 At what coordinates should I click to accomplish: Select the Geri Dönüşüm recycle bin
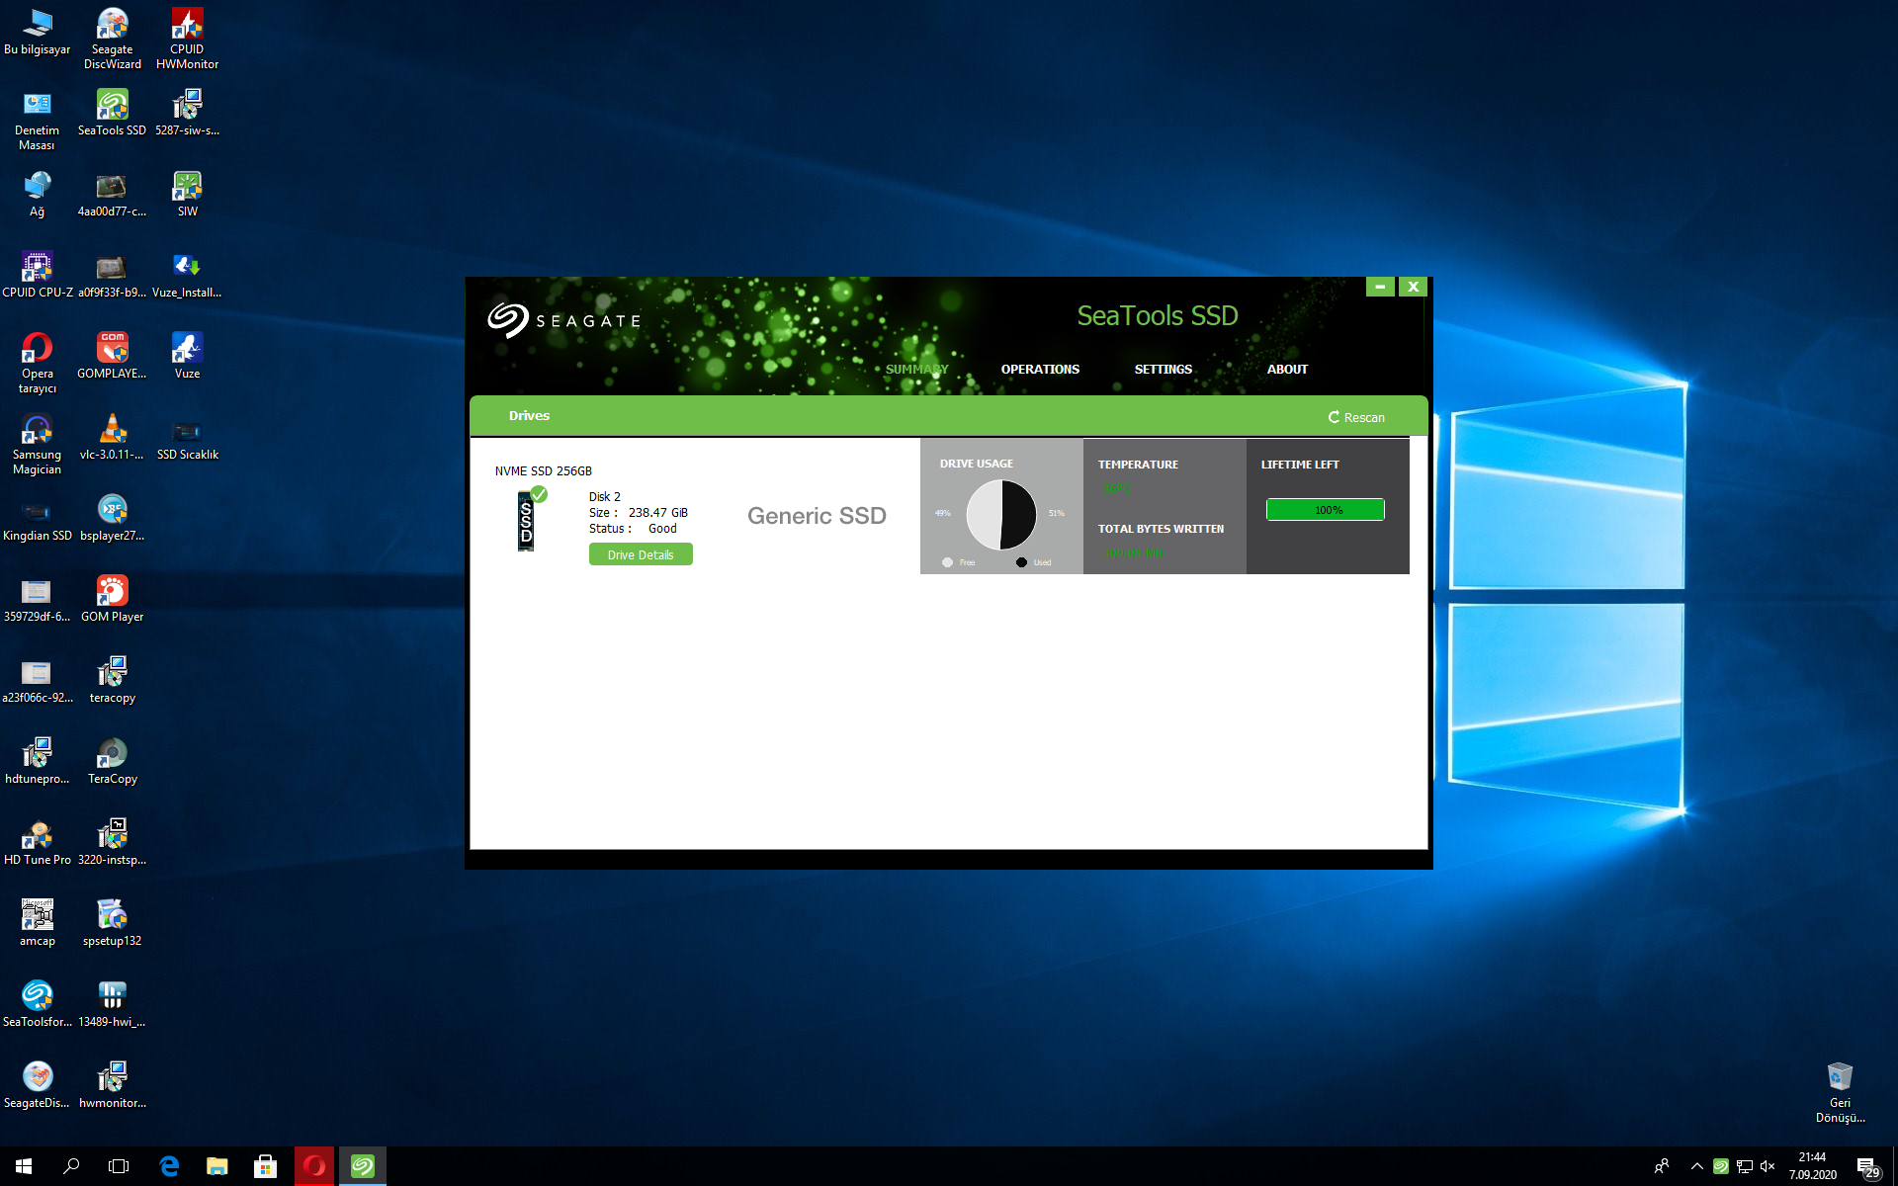(1840, 1093)
